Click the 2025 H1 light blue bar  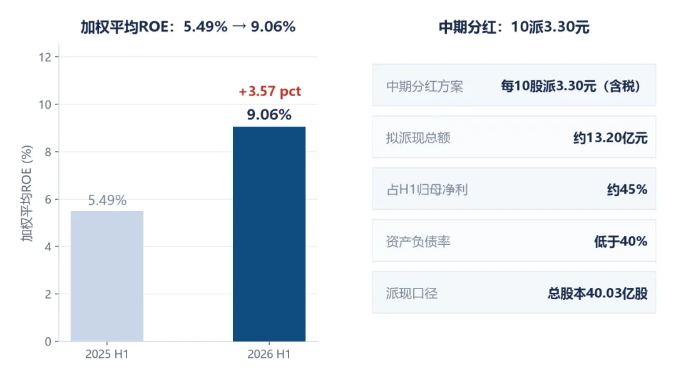[107, 276]
